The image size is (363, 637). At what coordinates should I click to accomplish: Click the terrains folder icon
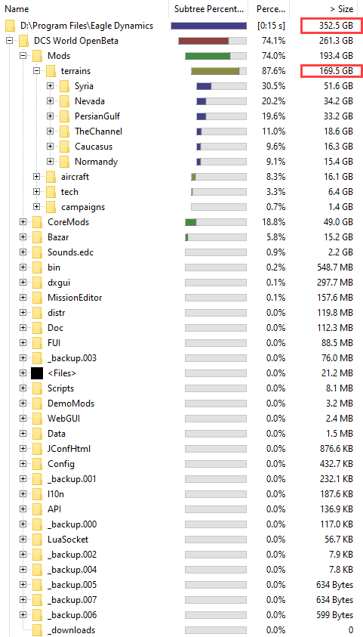pos(51,71)
